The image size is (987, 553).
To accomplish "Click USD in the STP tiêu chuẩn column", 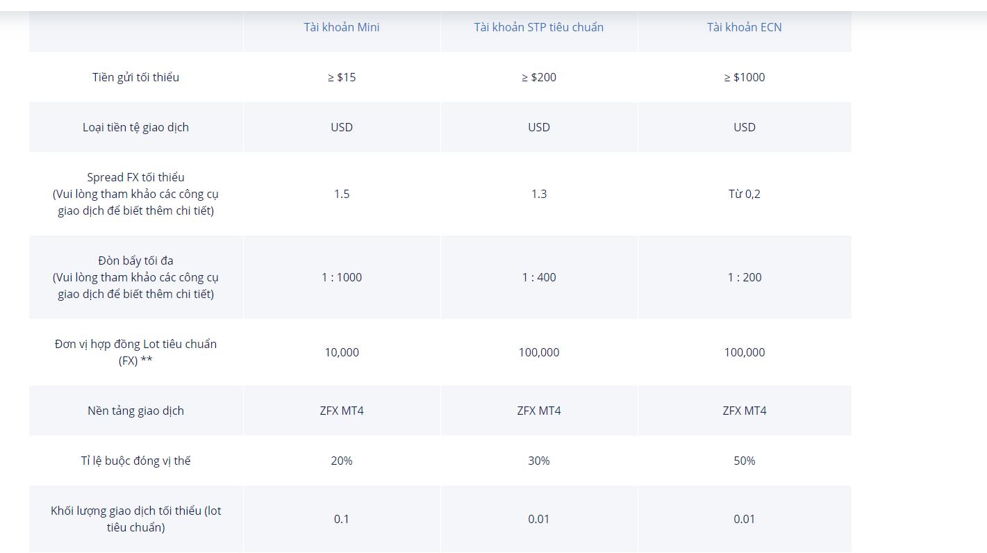I will coord(539,127).
